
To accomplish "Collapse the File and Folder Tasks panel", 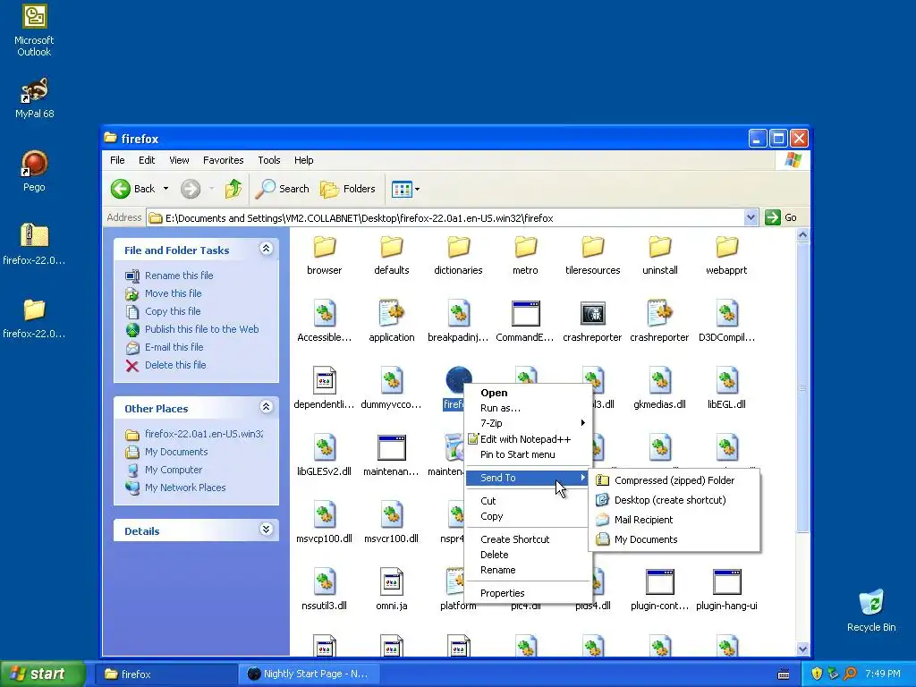I will click(x=266, y=249).
